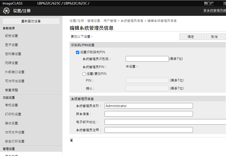Focus the 系统管理员识别码 input field
Screen dimensions: 226x156
(x=147, y=59)
